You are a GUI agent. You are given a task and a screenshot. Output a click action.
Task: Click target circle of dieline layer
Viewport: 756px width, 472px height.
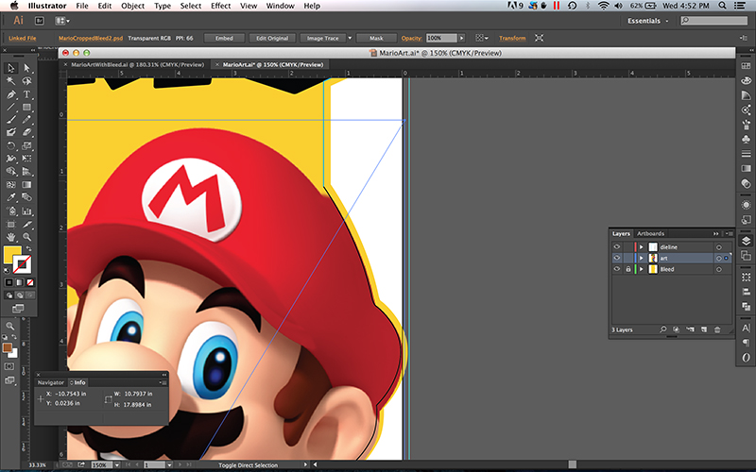(719, 247)
